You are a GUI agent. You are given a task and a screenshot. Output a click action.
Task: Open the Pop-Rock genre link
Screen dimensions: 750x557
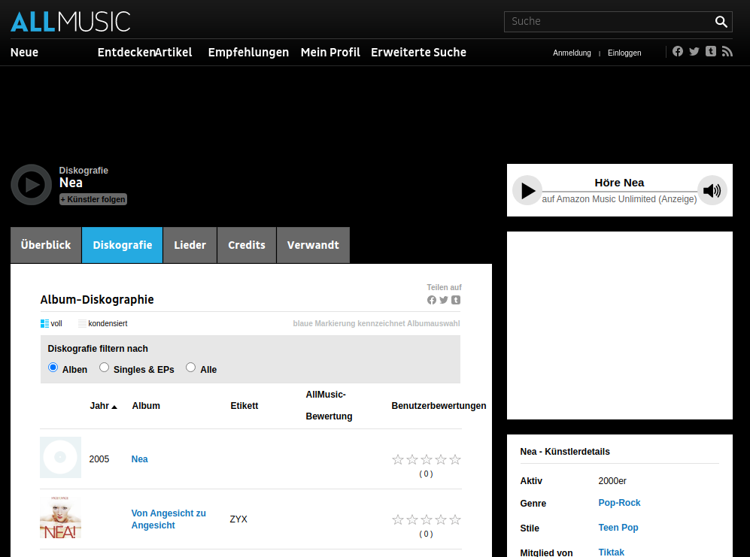click(619, 503)
